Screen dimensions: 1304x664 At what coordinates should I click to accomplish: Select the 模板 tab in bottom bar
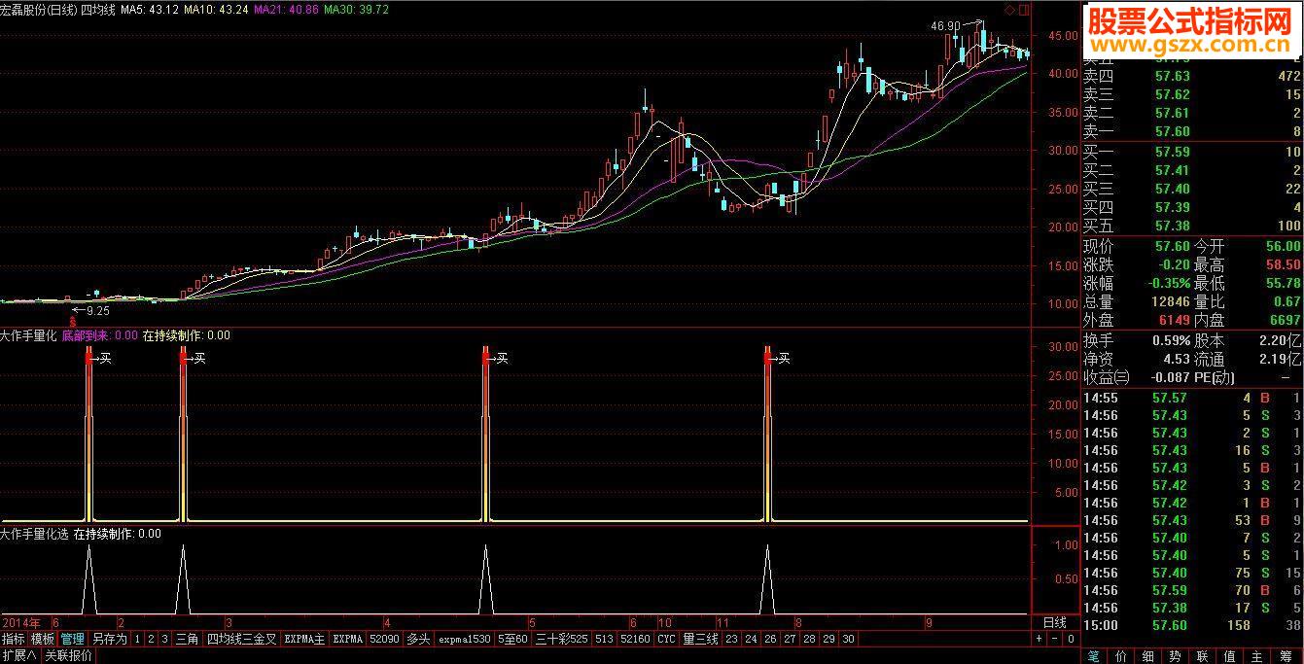click(x=43, y=639)
